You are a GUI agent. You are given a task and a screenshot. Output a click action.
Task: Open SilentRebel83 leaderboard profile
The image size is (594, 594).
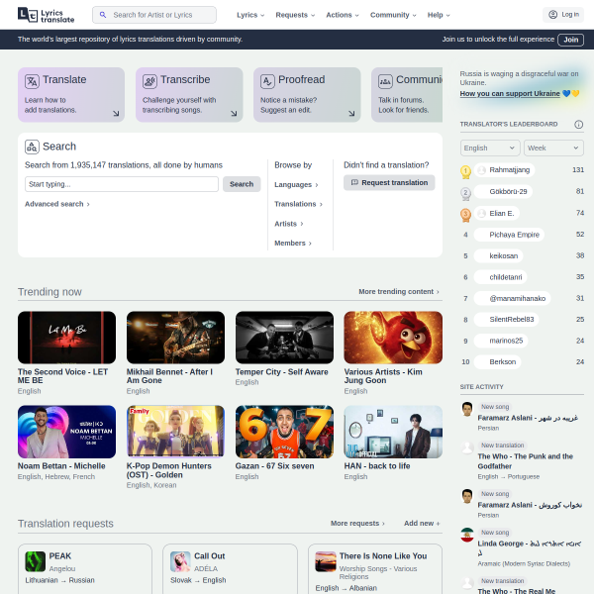pos(507,320)
